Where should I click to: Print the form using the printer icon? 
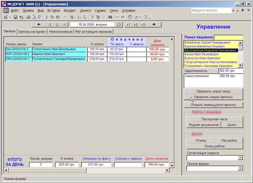point(28,17)
